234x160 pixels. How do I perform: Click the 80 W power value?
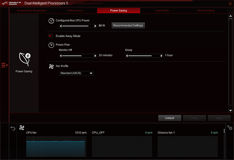(x=102, y=26)
